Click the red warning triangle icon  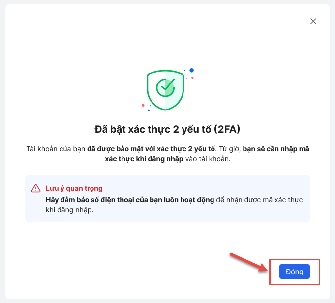pyautogui.click(x=36, y=189)
